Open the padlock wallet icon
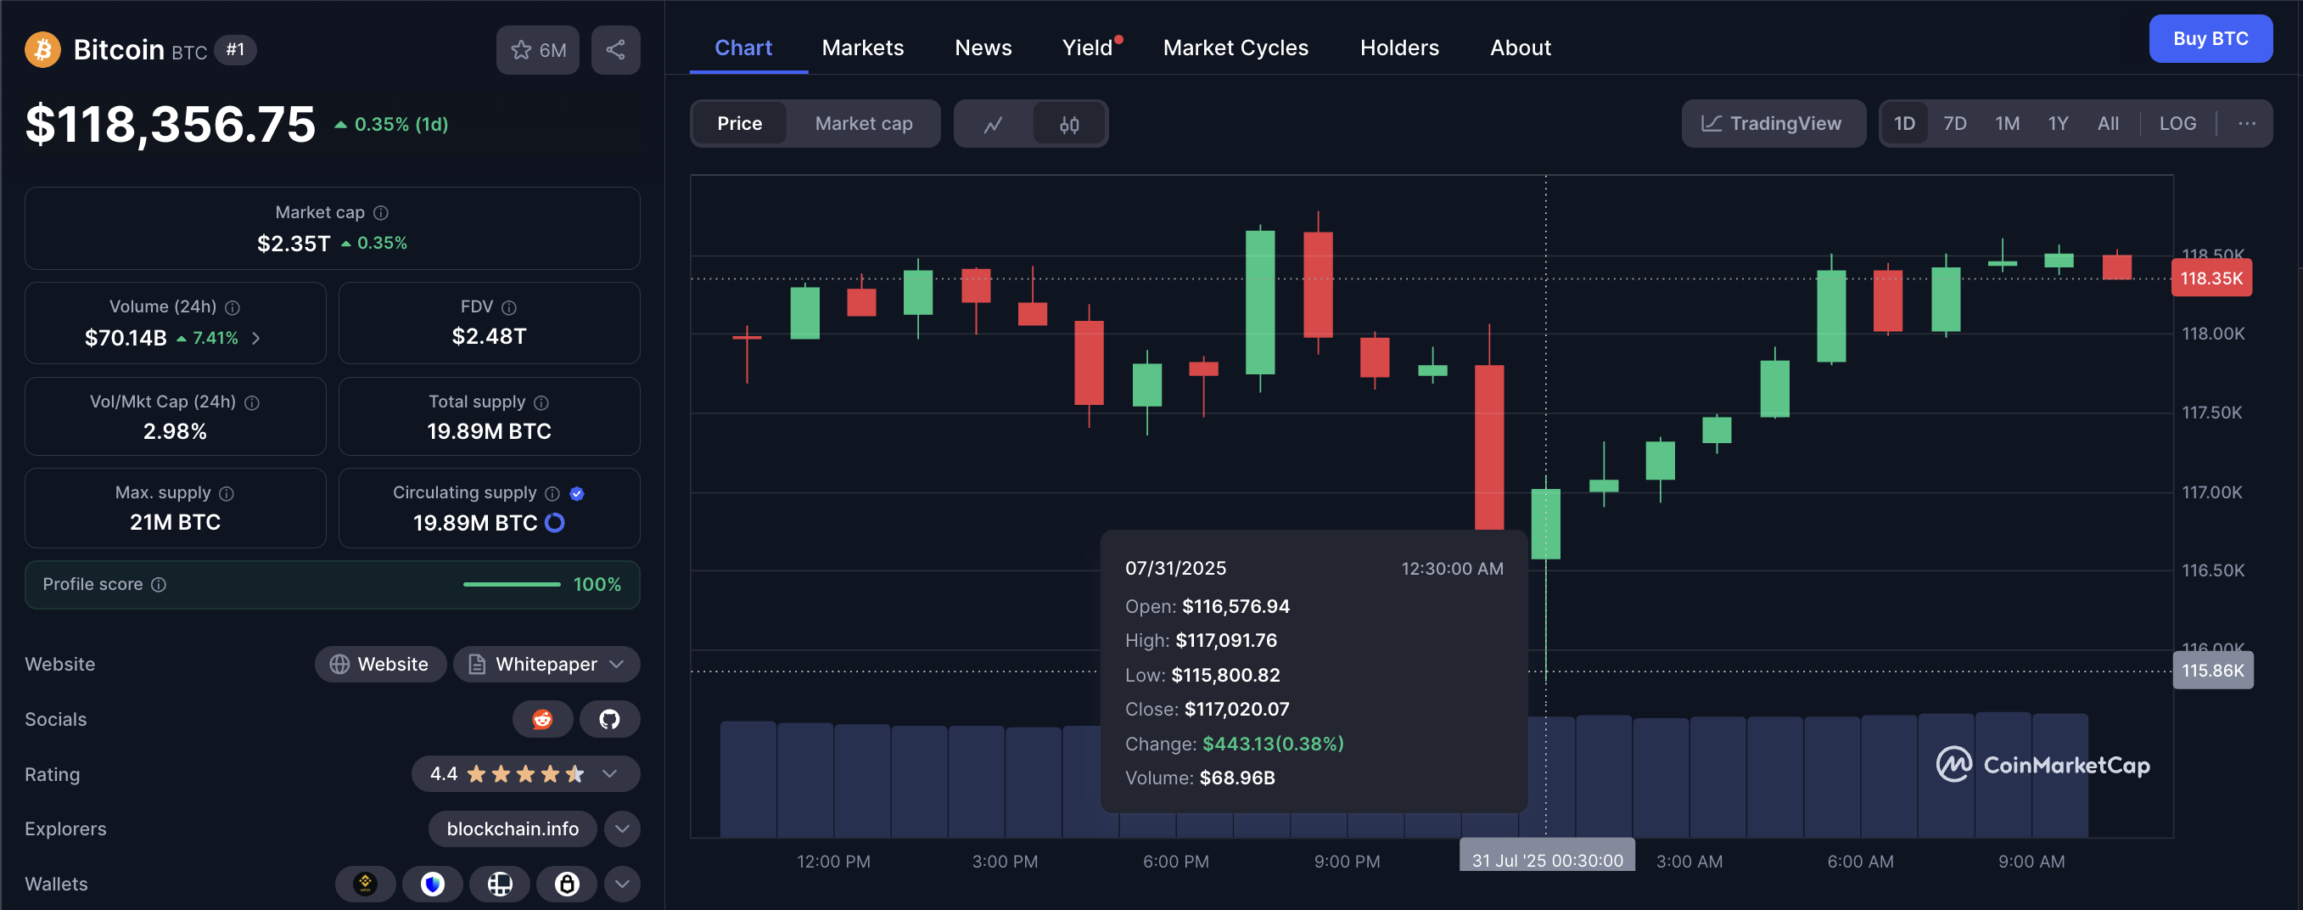The image size is (2303, 910). click(x=567, y=884)
